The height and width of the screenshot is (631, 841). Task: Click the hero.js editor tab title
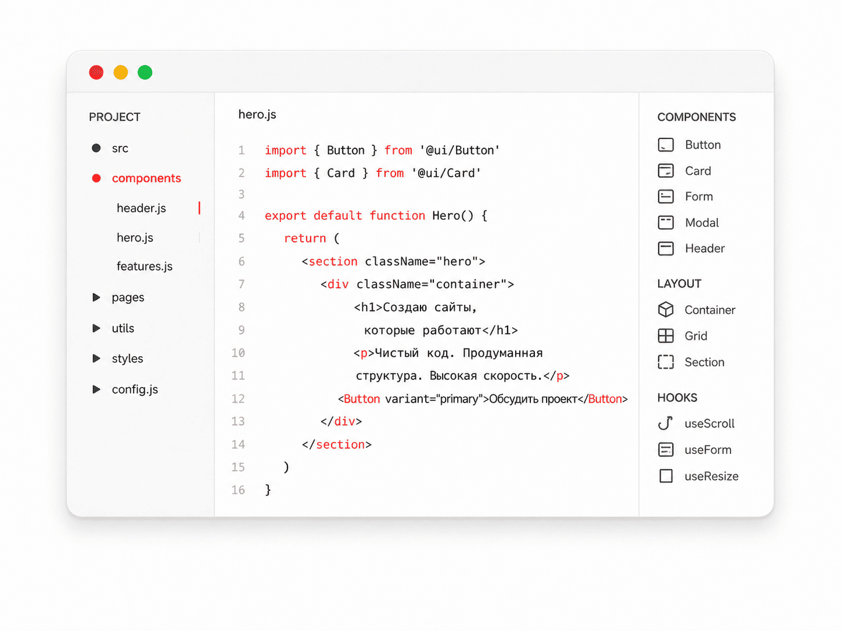point(257,114)
